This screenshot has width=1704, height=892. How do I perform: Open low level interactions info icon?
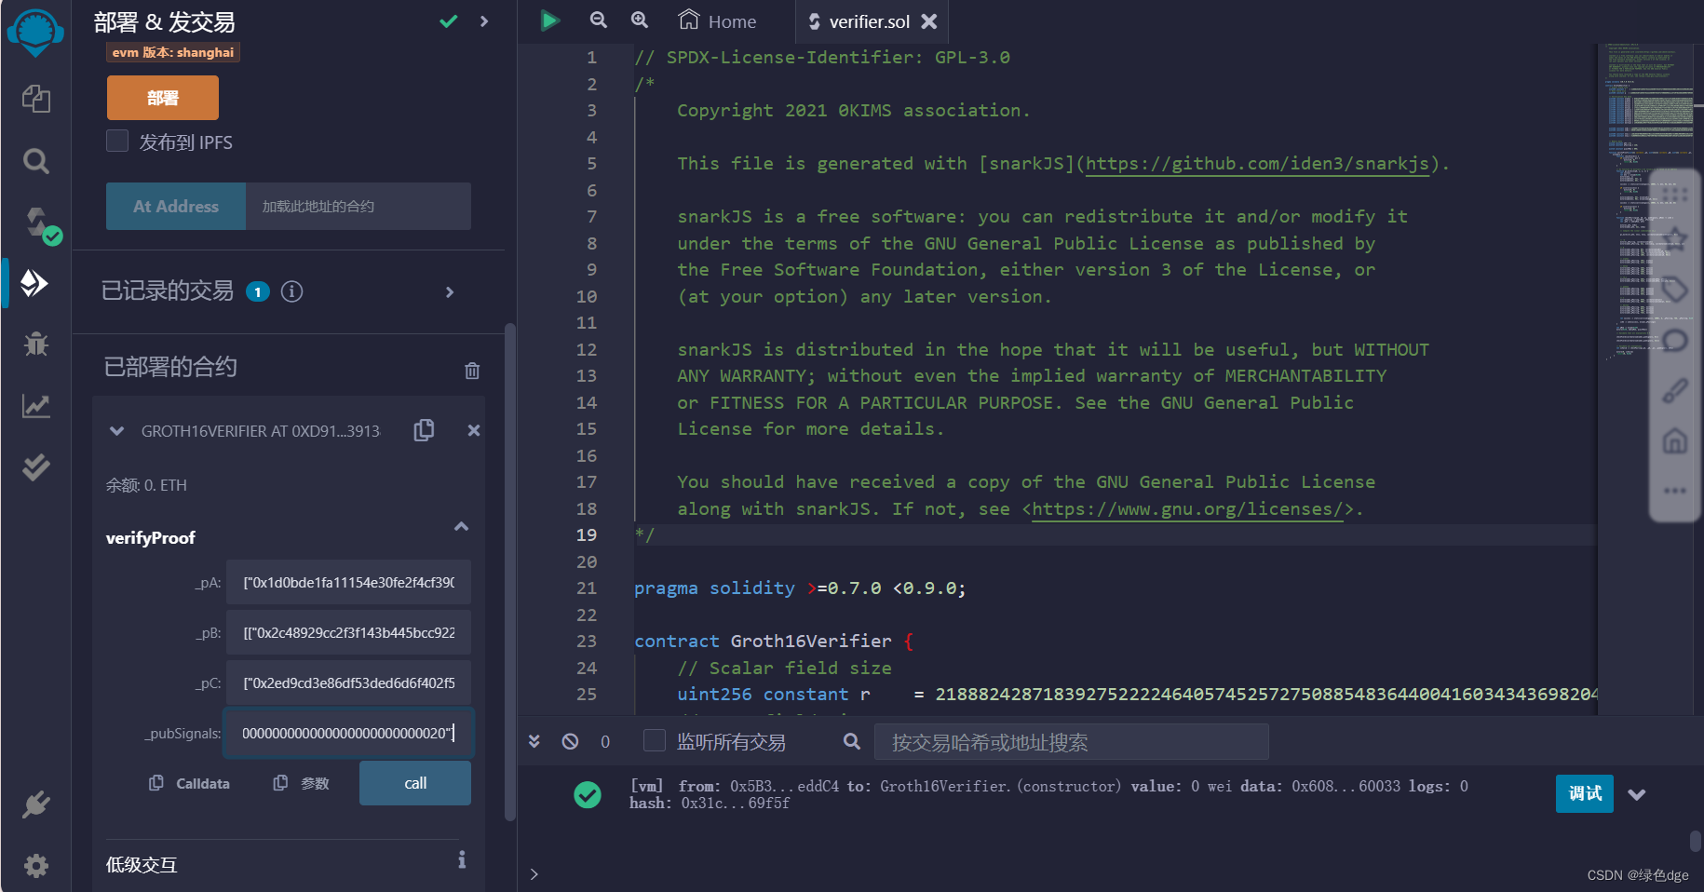(x=462, y=859)
